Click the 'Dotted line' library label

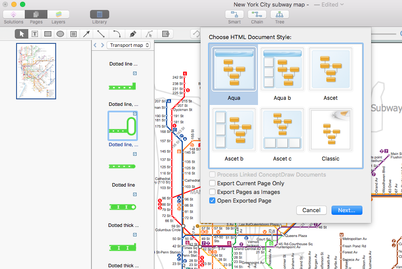(123, 185)
